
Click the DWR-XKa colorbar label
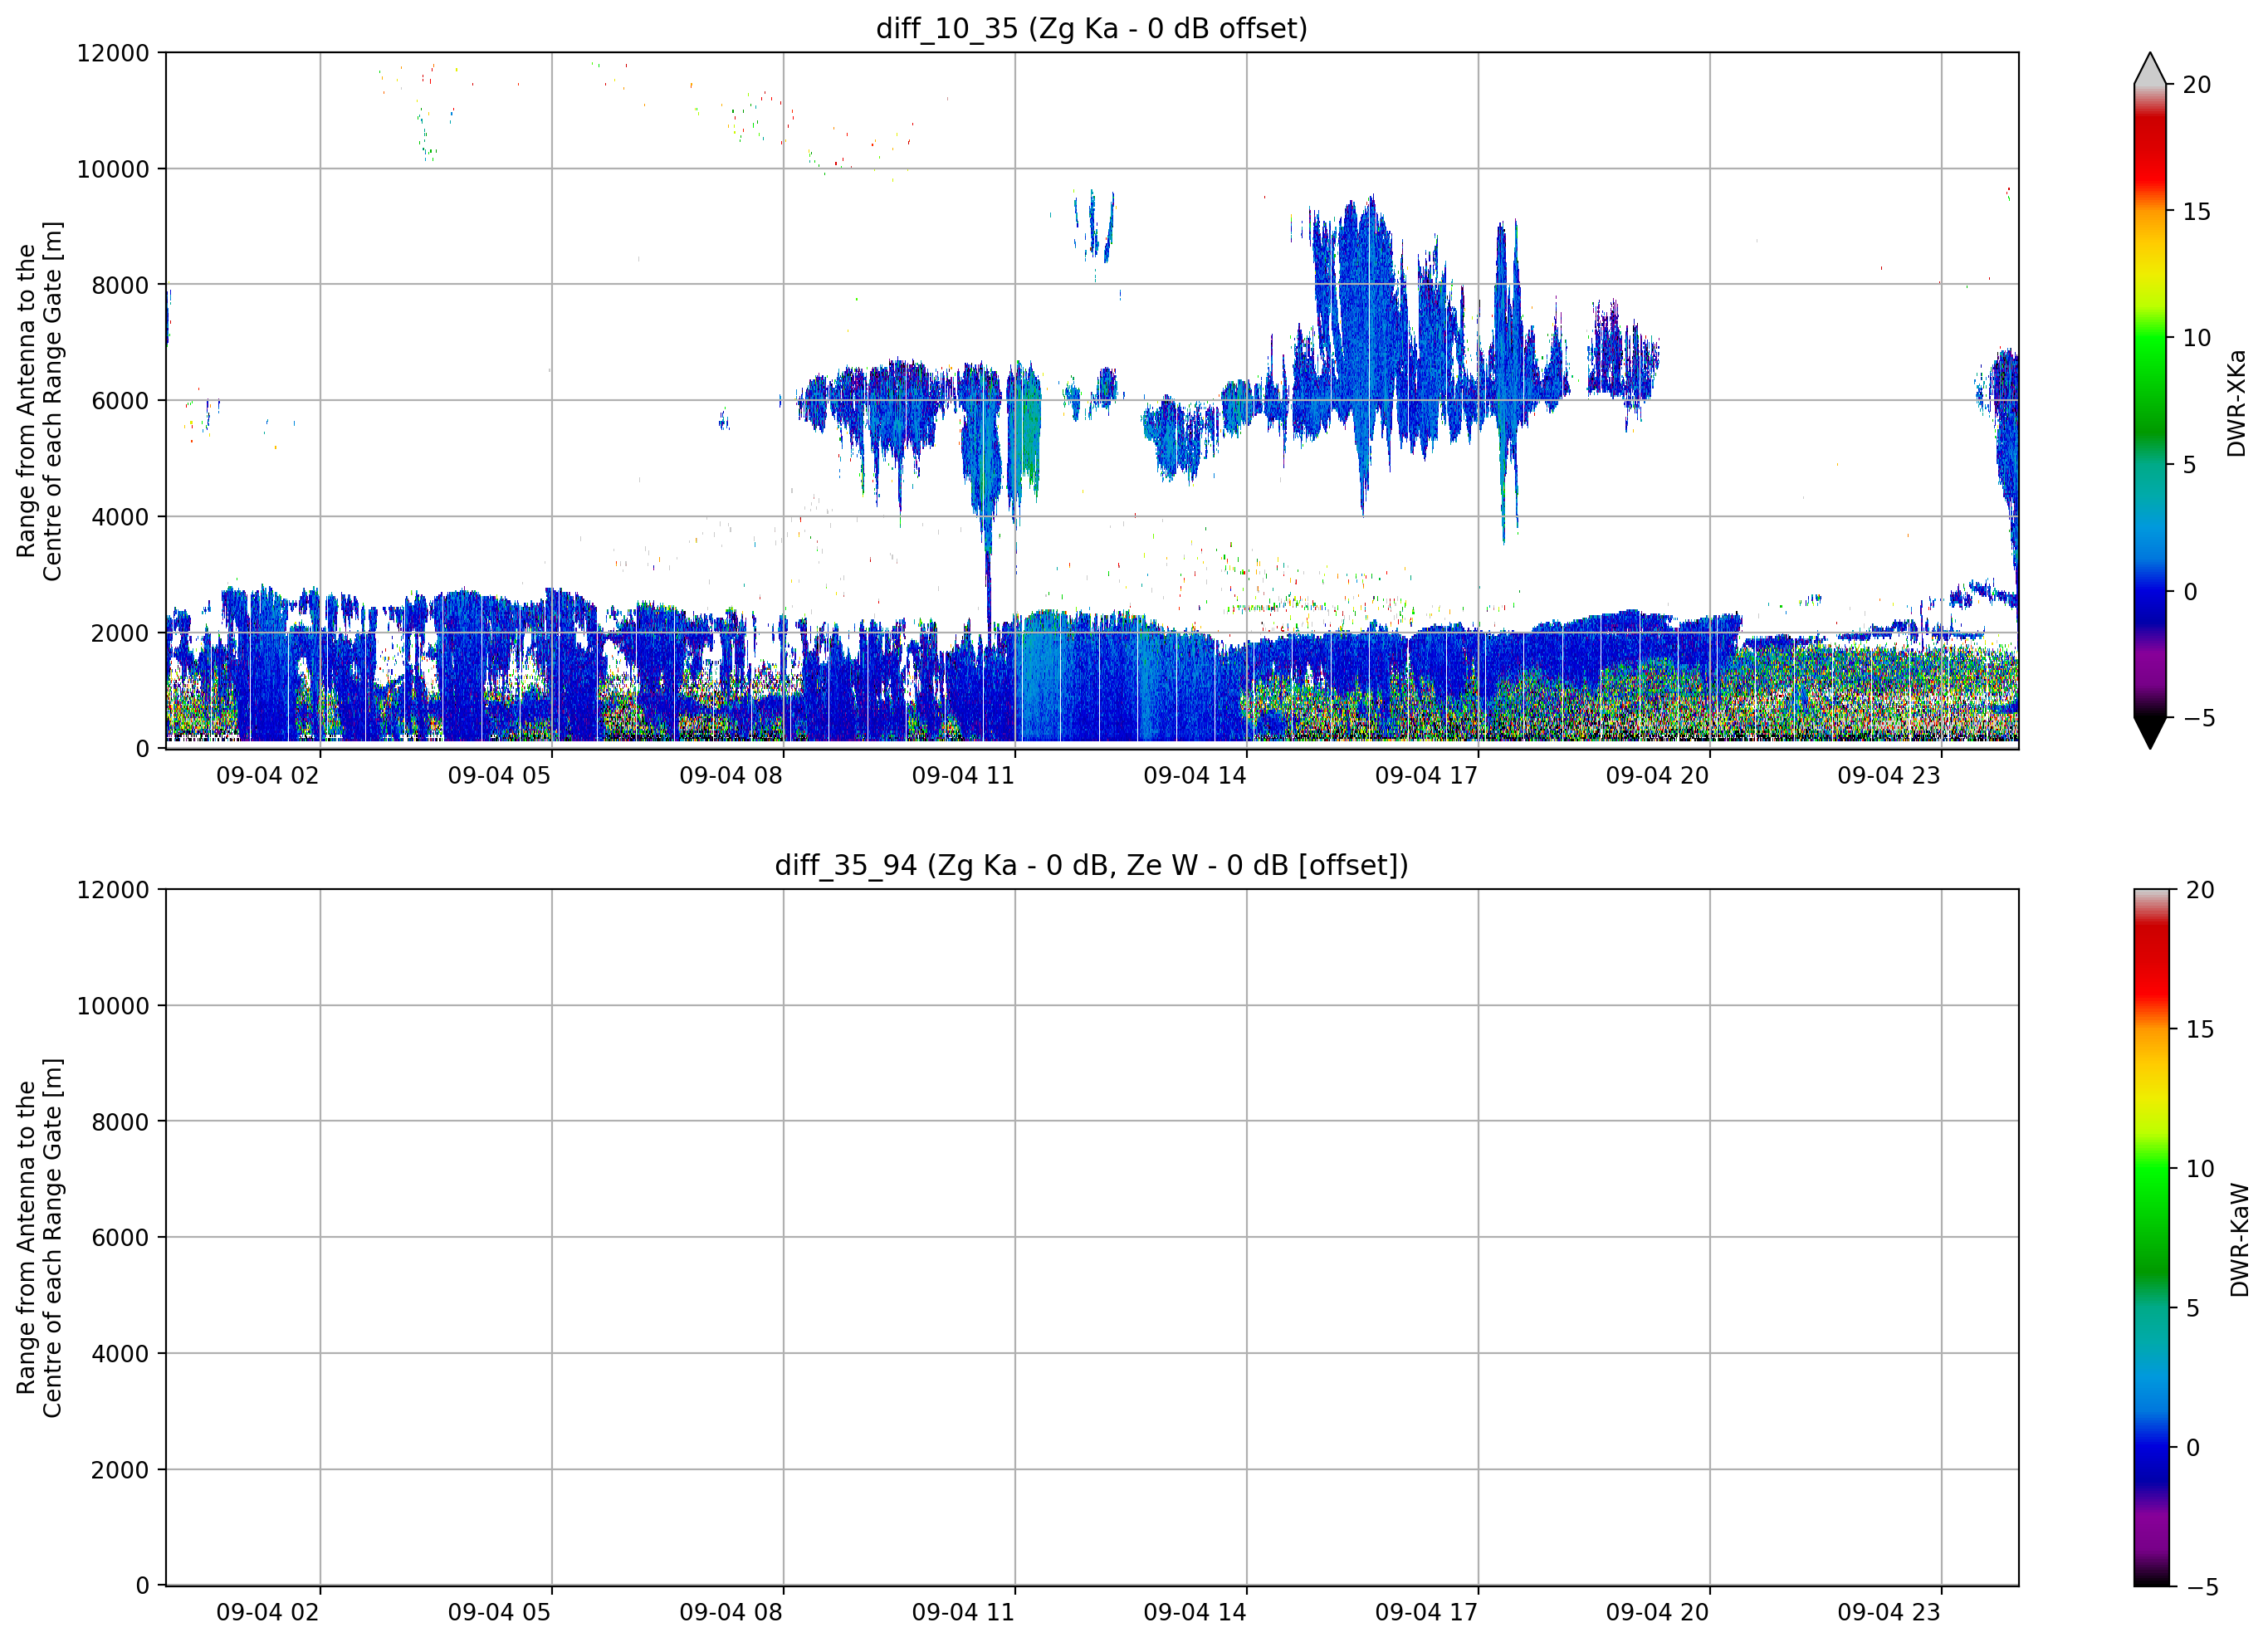click(x=2236, y=402)
